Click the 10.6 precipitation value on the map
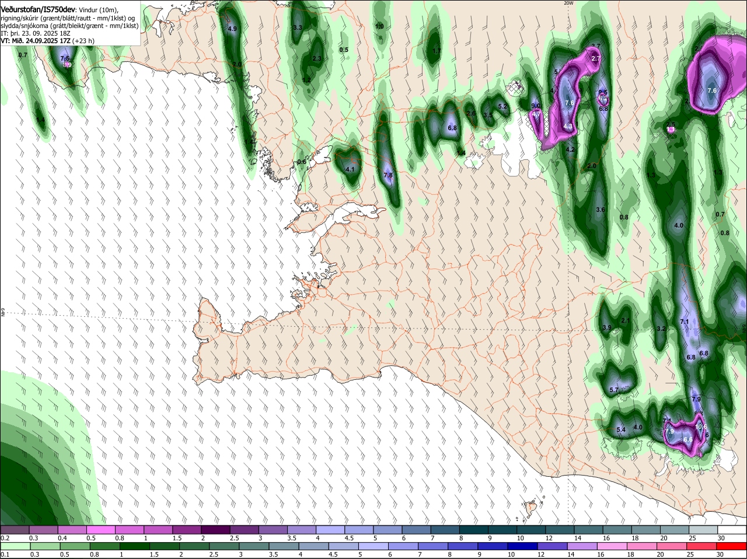 tap(701, 427)
